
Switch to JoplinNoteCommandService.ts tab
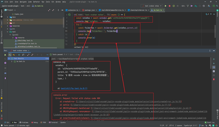coord(112,10)
